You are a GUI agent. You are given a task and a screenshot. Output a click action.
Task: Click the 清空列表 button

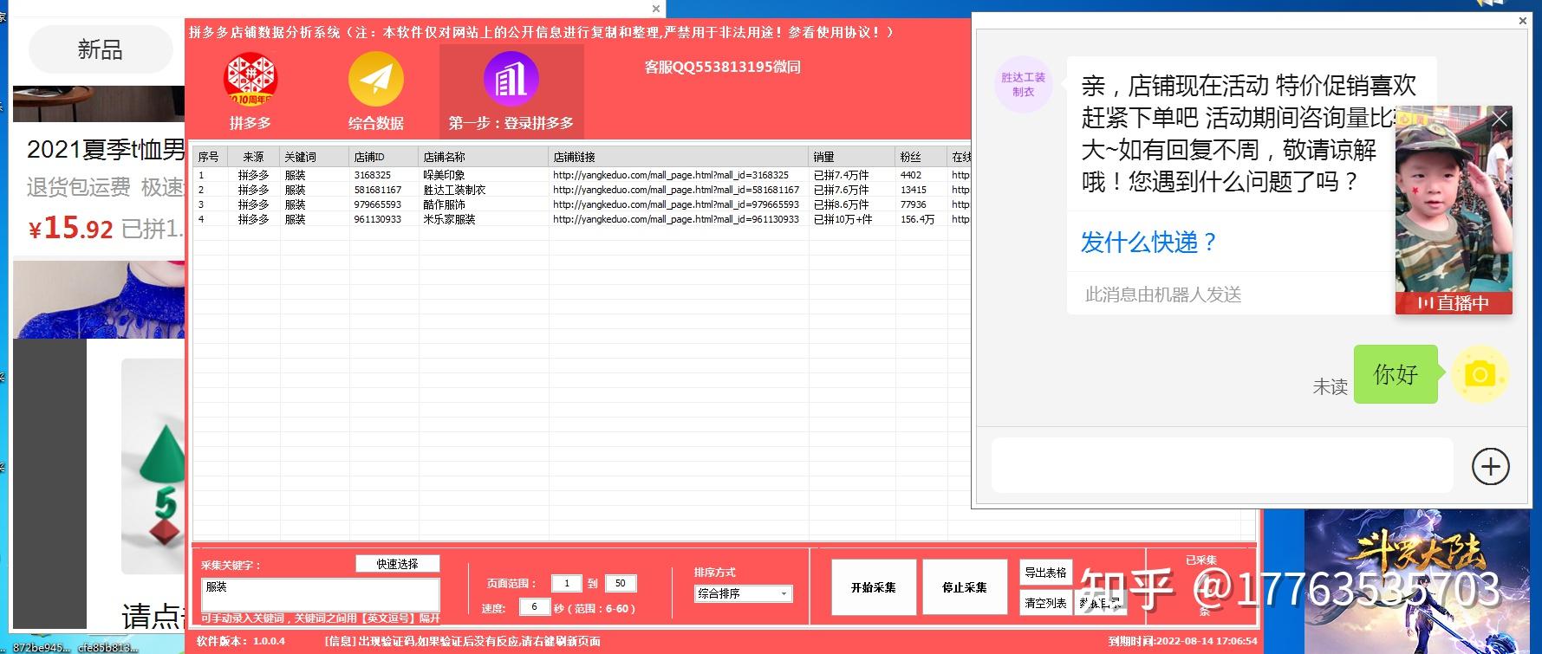pos(1045,603)
